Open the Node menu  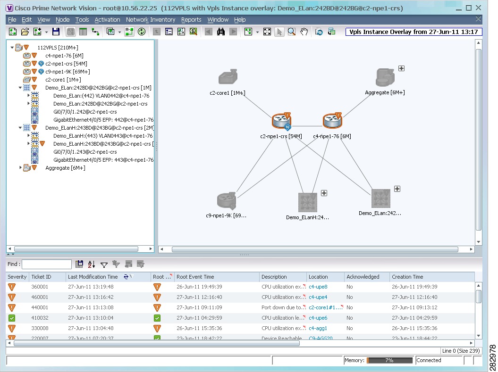(63, 20)
